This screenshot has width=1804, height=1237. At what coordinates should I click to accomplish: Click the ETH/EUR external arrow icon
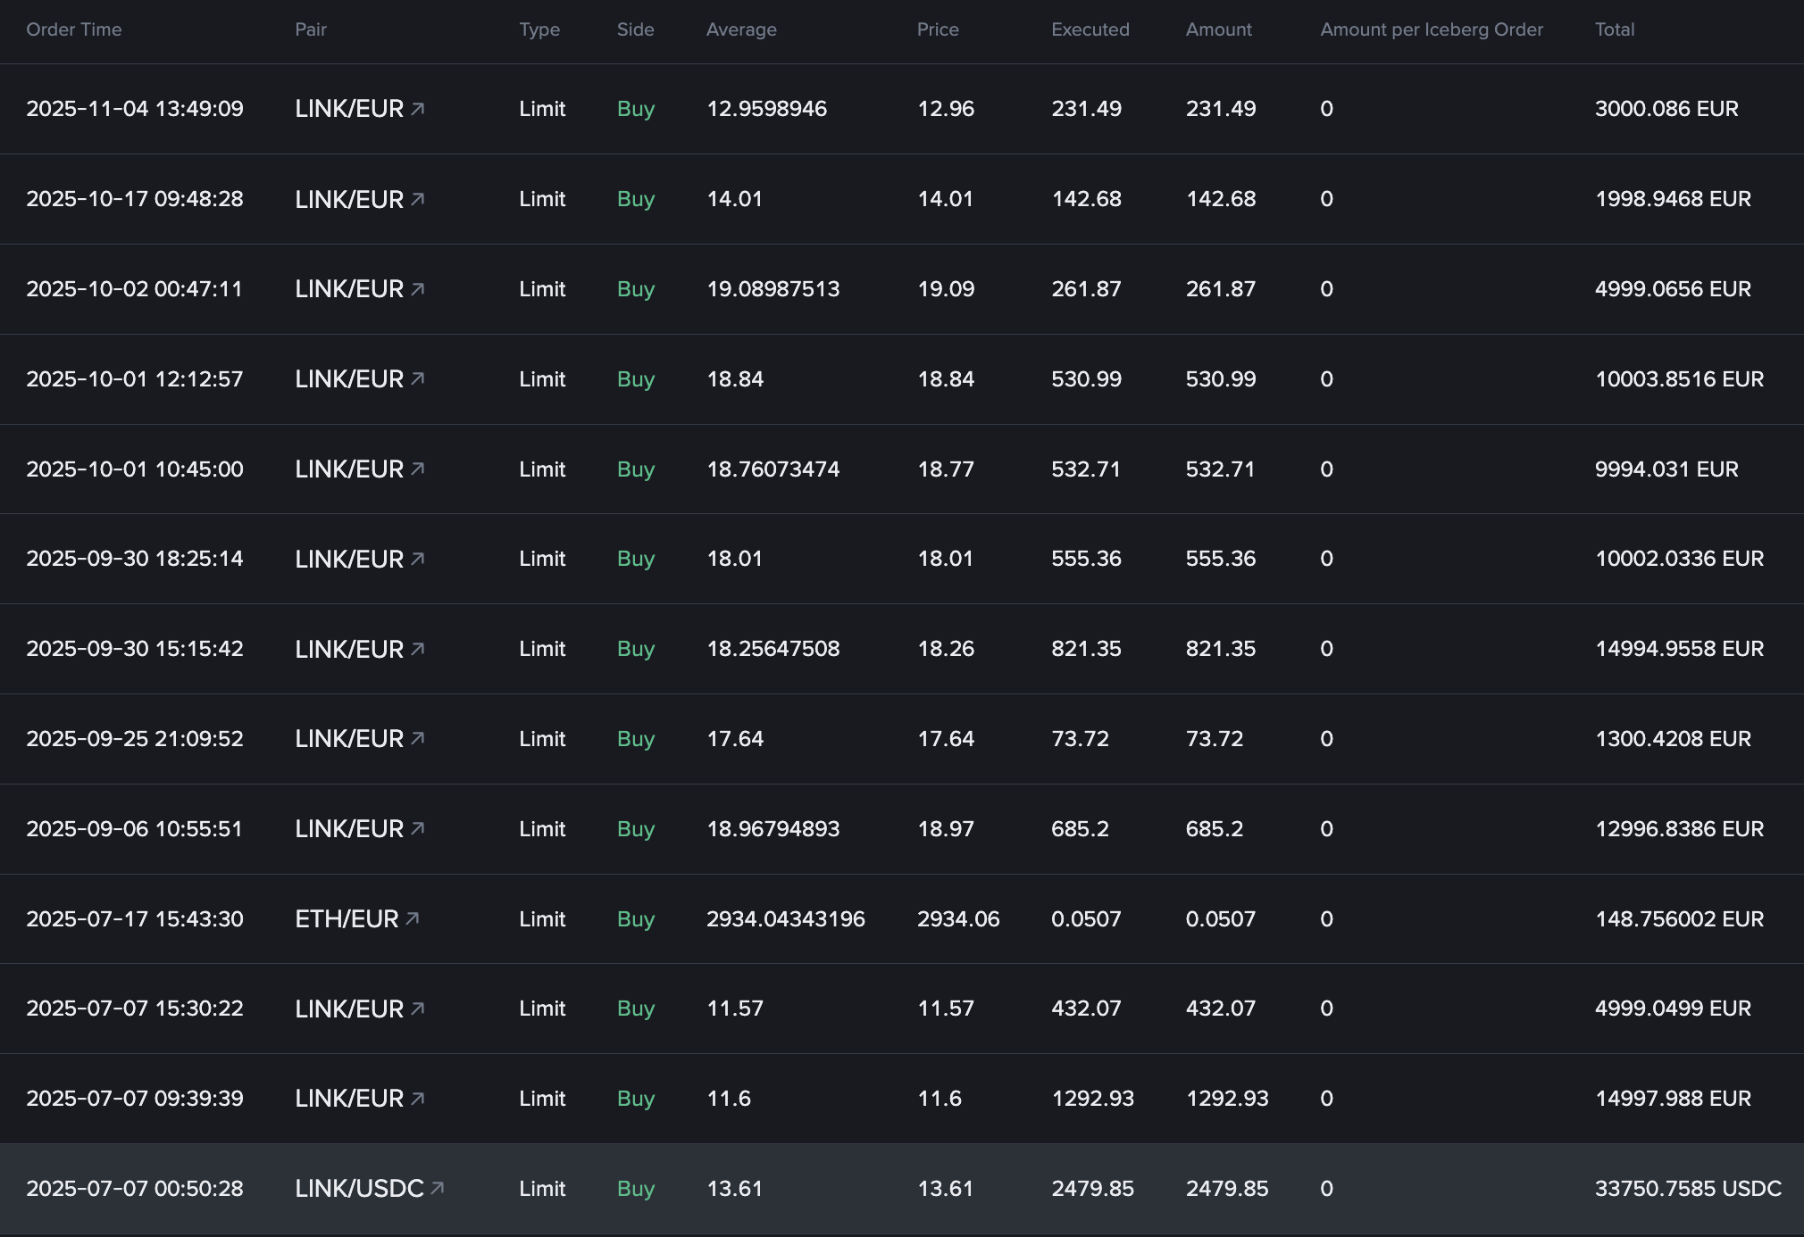pos(412,918)
